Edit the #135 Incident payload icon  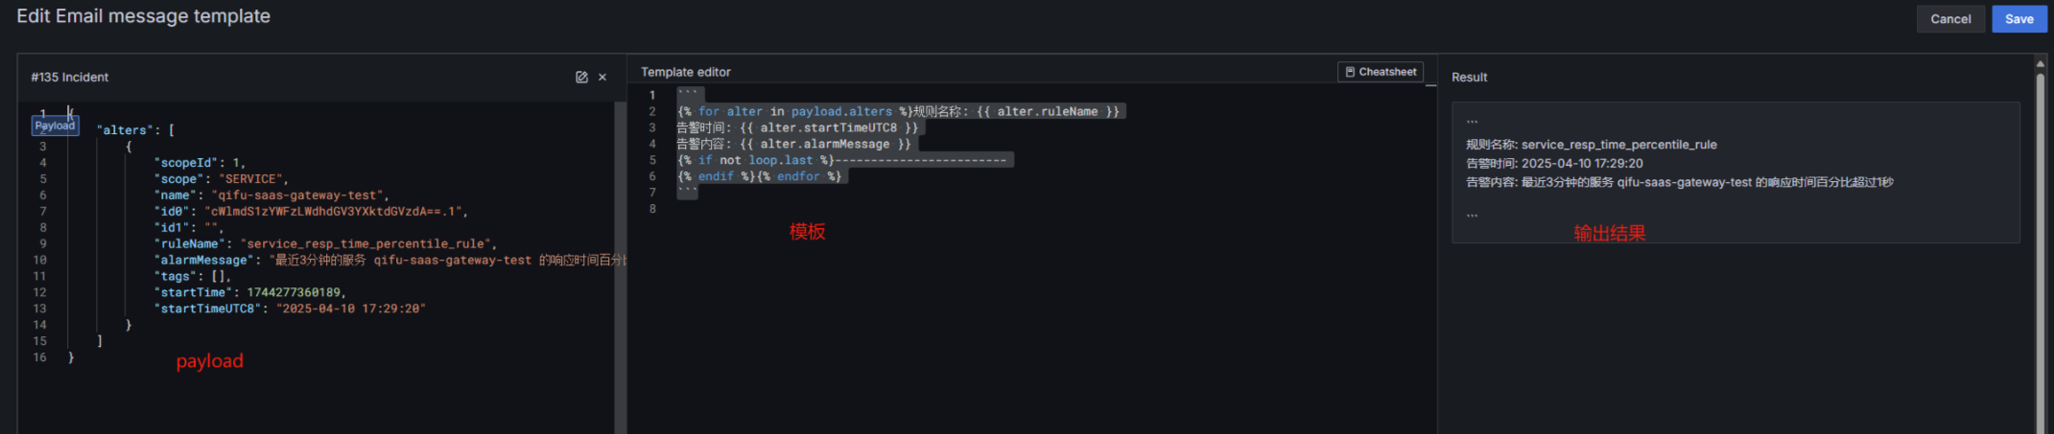click(x=581, y=78)
